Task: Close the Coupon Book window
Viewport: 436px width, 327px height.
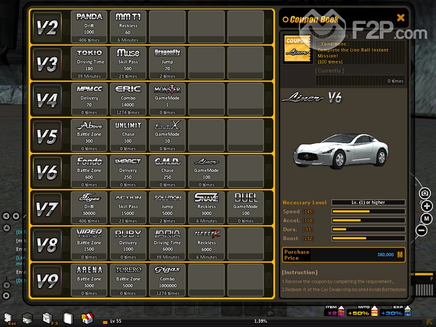Action: pos(401,18)
